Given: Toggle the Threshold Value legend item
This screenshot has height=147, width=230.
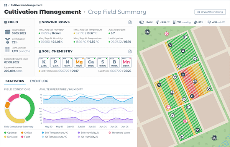Looking at the screenshot, I should point(119,132).
